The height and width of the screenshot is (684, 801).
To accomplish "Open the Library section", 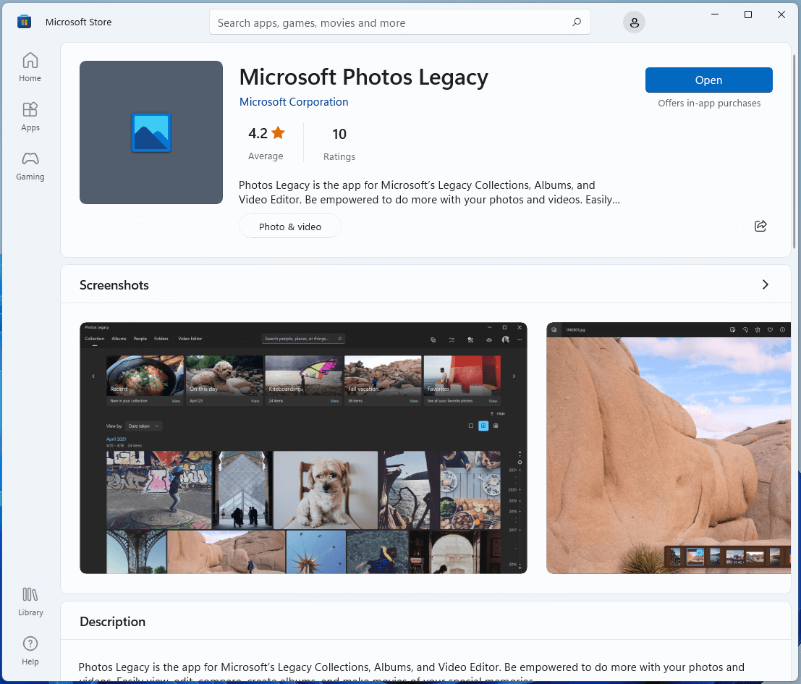I will (x=30, y=601).
